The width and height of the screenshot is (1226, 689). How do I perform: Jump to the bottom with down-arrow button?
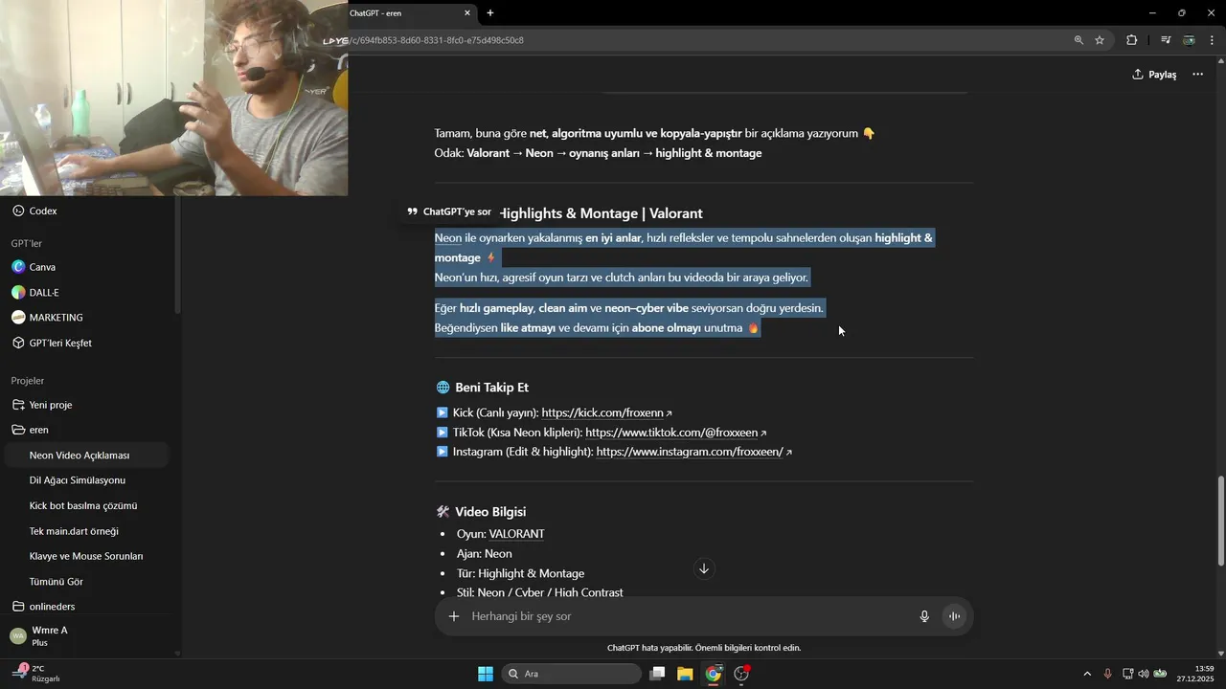pyautogui.click(x=704, y=569)
